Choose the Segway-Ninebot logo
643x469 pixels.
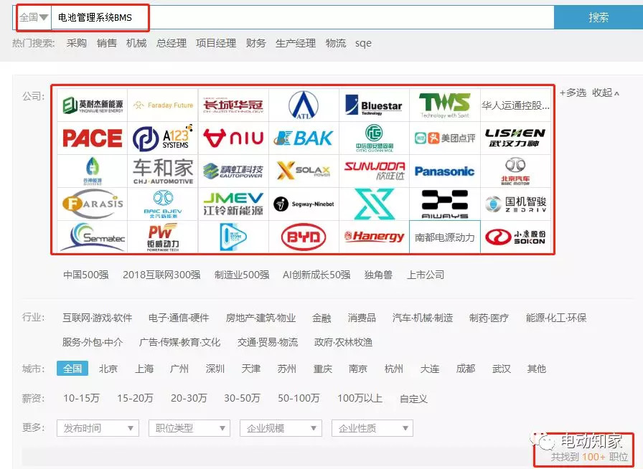point(304,204)
